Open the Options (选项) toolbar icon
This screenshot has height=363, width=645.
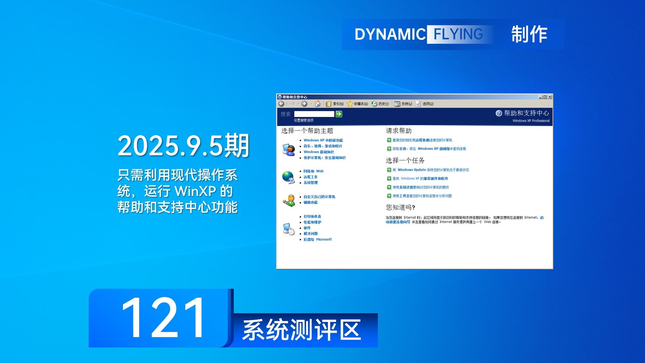418,104
